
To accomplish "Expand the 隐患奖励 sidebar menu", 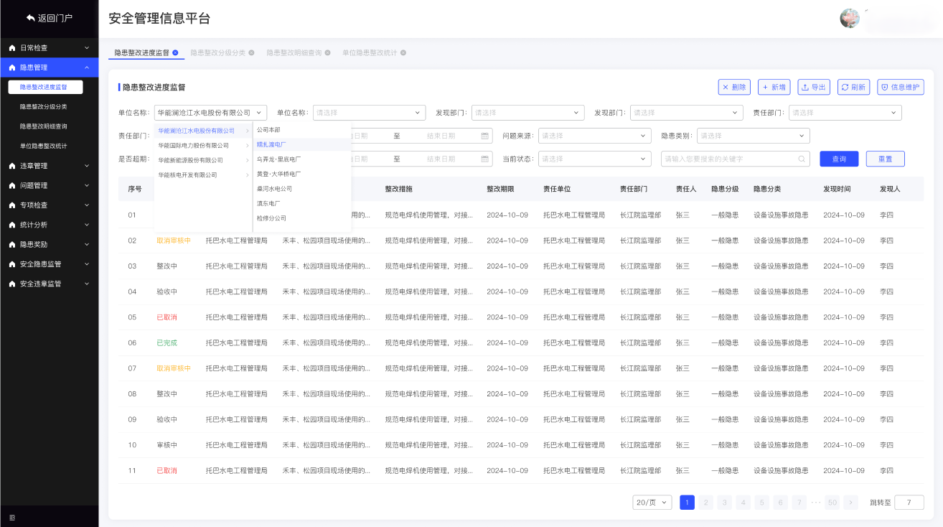I will (49, 244).
